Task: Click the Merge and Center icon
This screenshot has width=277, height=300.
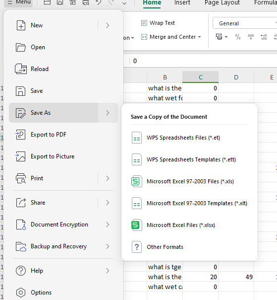Action: pyautogui.click(x=144, y=37)
